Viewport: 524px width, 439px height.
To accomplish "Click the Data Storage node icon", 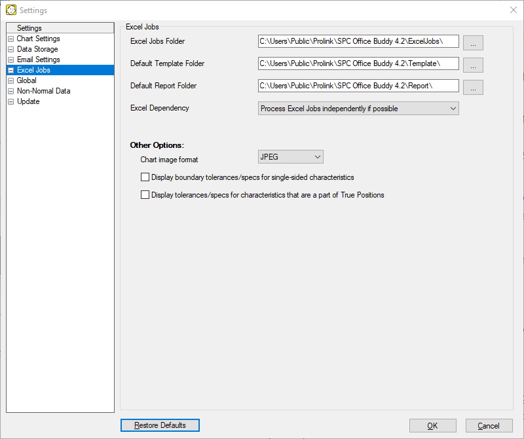I will point(11,50).
